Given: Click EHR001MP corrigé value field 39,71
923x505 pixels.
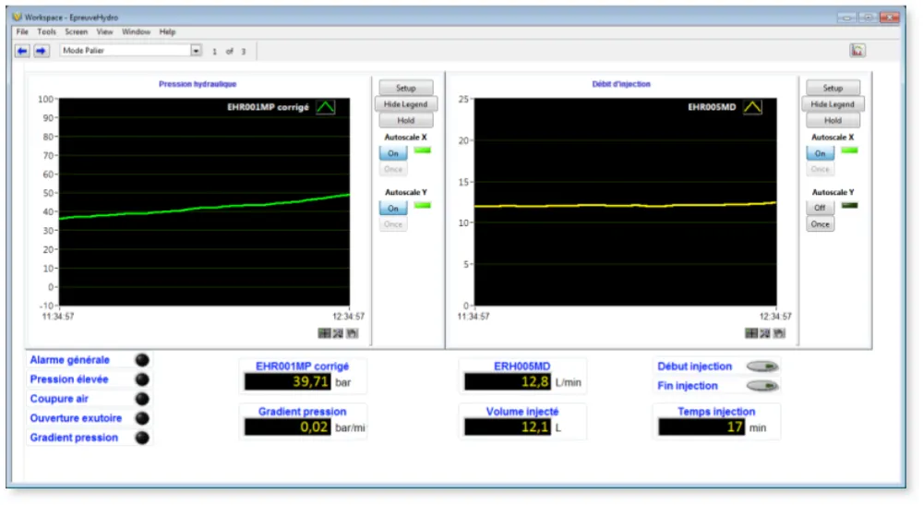Looking at the screenshot, I should coord(288,382).
